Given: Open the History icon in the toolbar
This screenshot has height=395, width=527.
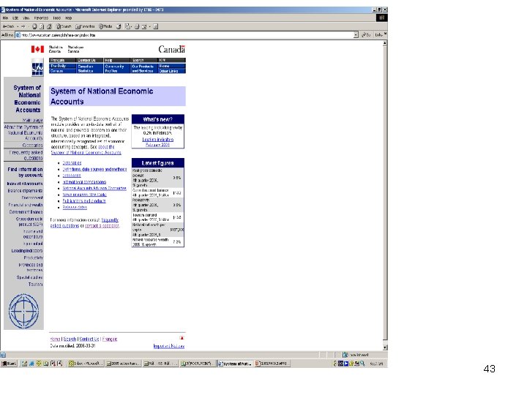Looking at the screenshot, I should point(119,26).
